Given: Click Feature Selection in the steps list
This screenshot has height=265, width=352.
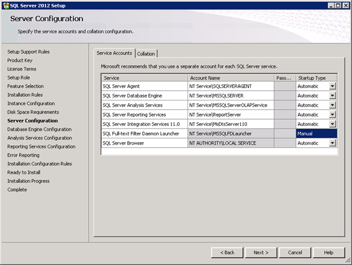Looking at the screenshot, I should point(25,86).
